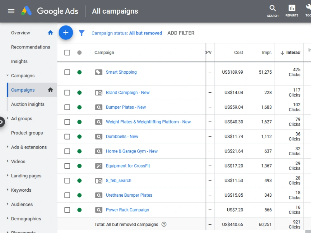The image size is (311, 233).
Task: Expand the Keywords navigation section
Action: 7,190
